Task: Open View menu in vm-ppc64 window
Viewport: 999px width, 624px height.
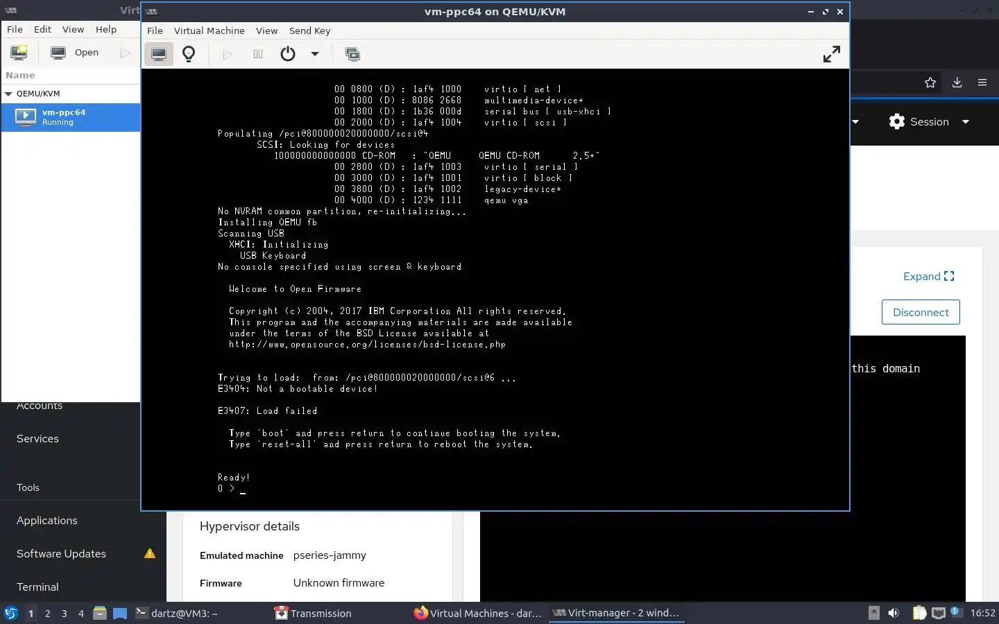Action: coord(266,31)
